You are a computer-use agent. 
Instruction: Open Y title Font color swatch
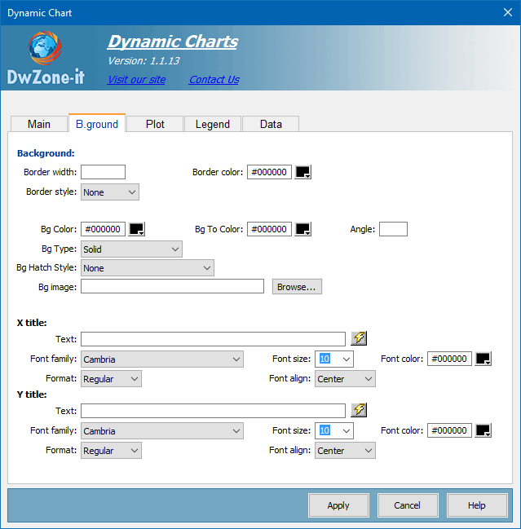pyautogui.click(x=483, y=431)
